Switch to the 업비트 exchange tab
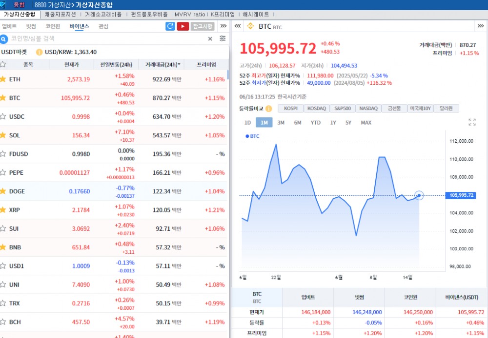This screenshot has height=338, width=488. pos(9,26)
